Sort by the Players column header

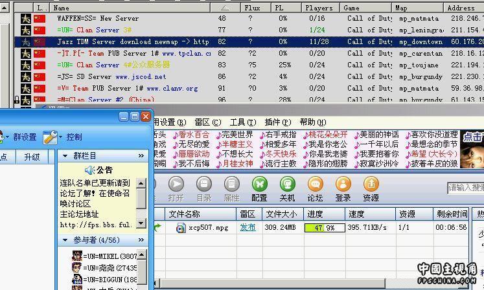pos(321,8)
